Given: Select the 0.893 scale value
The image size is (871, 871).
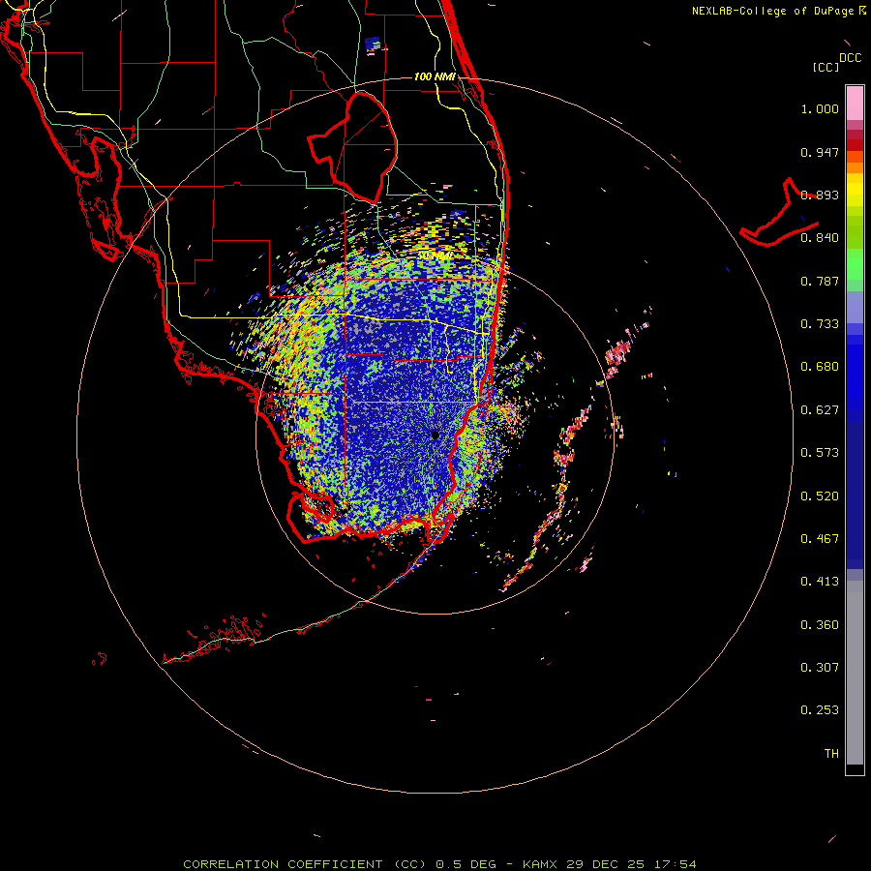Looking at the screenshot, I should tap(820, 195).
